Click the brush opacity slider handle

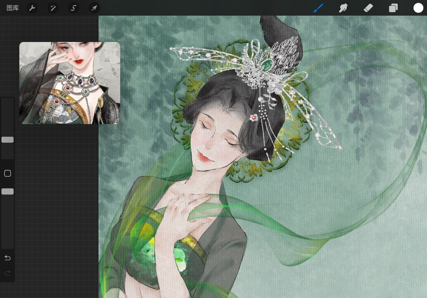pyautogui.click(x=7, y=192)
